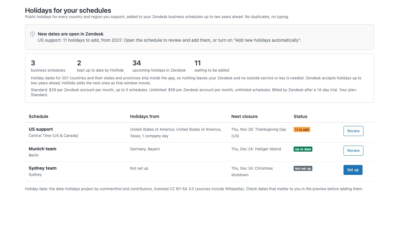
Task: Click the "Next closure" column header
Action: pyautogui.click(x=244, y=116)
